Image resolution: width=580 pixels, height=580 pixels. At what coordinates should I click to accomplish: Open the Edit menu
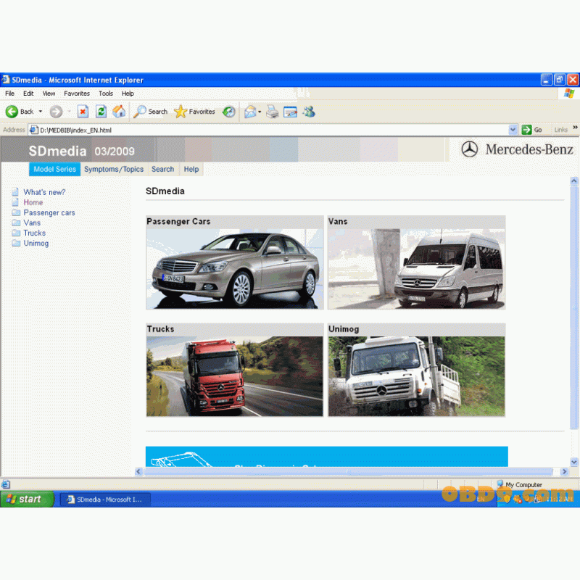click(28, 94)
